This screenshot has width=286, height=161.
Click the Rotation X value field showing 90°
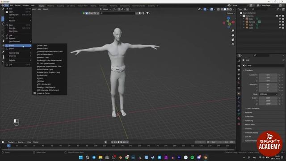268,85
